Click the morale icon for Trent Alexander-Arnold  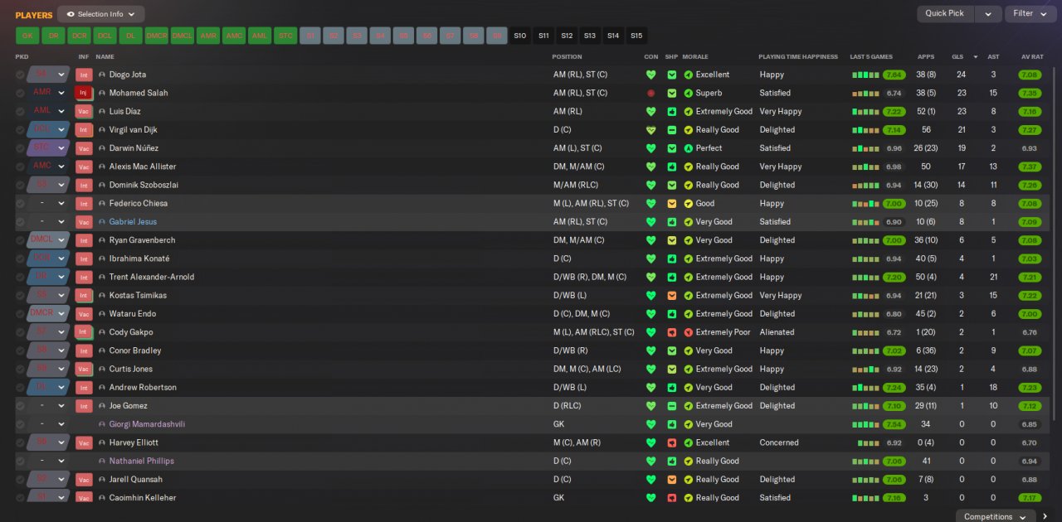click(x=688, y=277)
